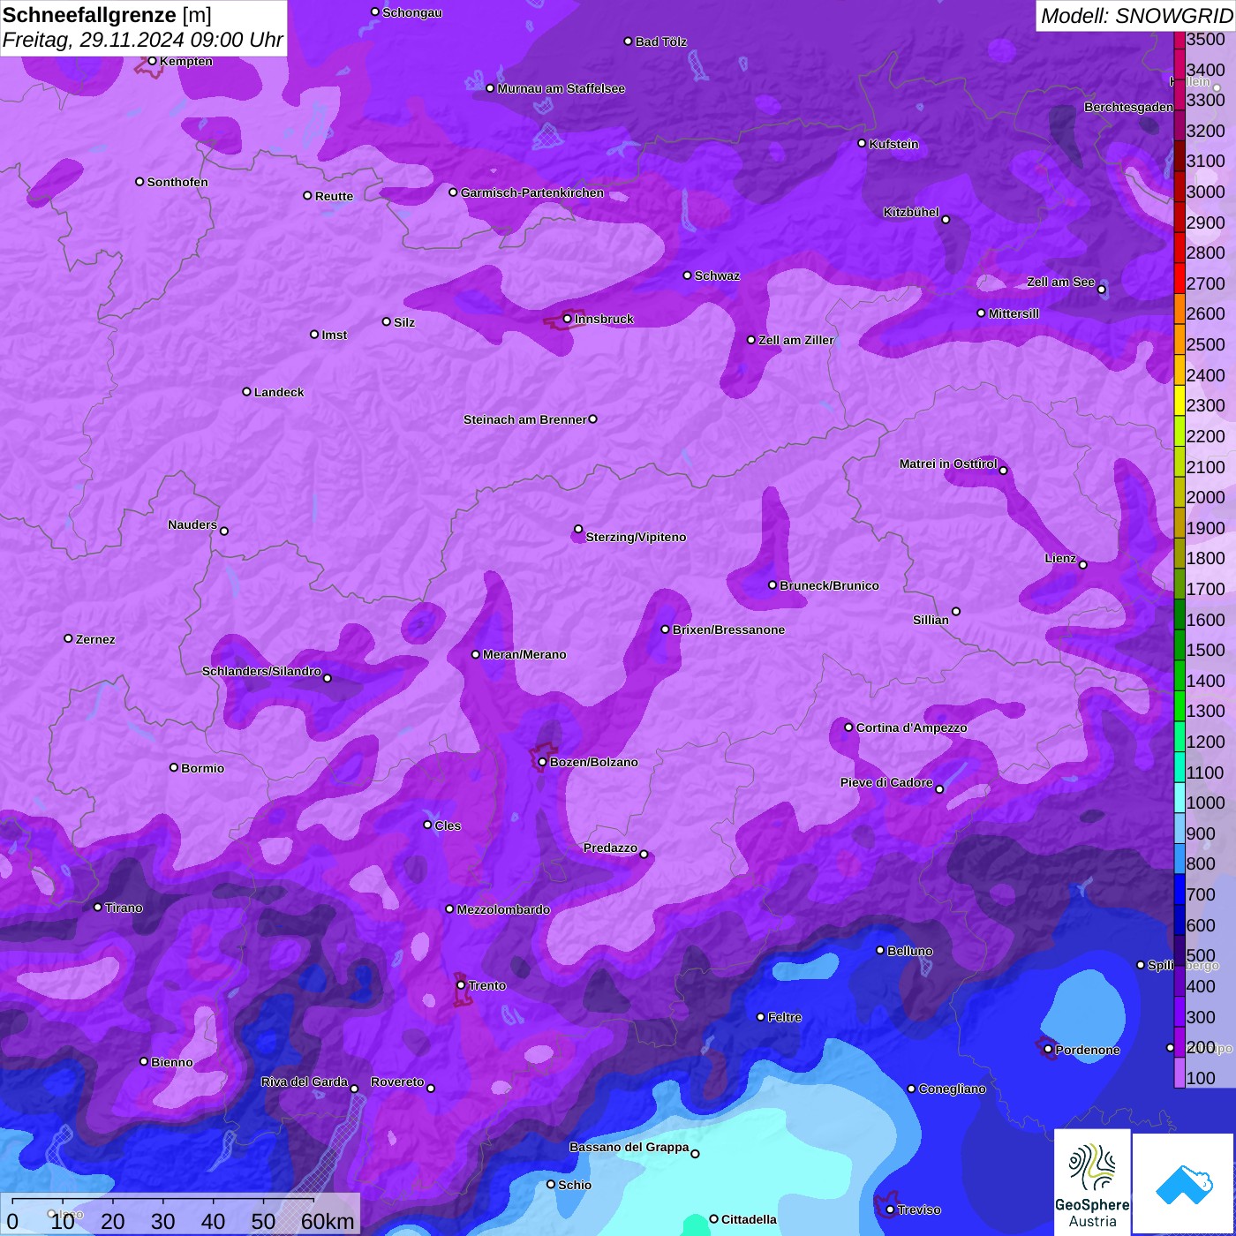
Task: Click the Feltre location marker
Action: 761,1017
